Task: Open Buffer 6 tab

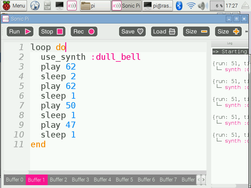Action: tap(146, 180)
